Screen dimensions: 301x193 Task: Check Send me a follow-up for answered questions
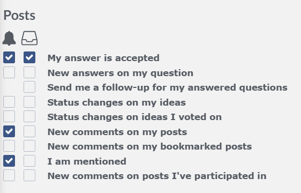29,87
